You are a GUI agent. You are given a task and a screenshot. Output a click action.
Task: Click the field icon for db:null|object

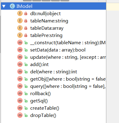20,13
